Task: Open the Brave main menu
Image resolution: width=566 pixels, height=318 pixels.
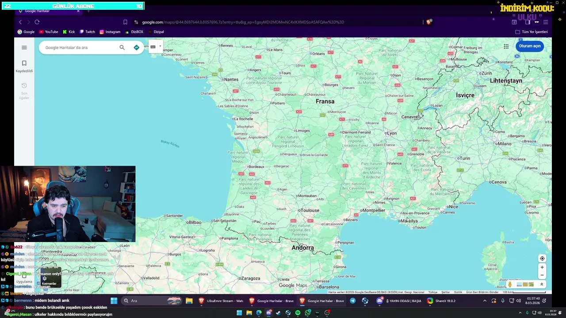Action: click(x=545, y=22)
